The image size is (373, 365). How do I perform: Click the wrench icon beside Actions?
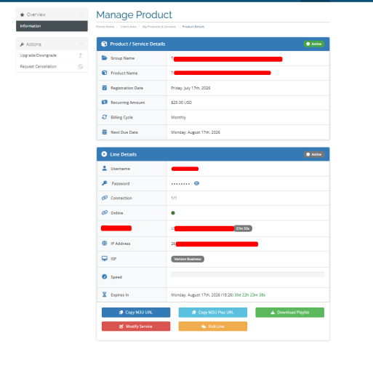coord(22,44)
